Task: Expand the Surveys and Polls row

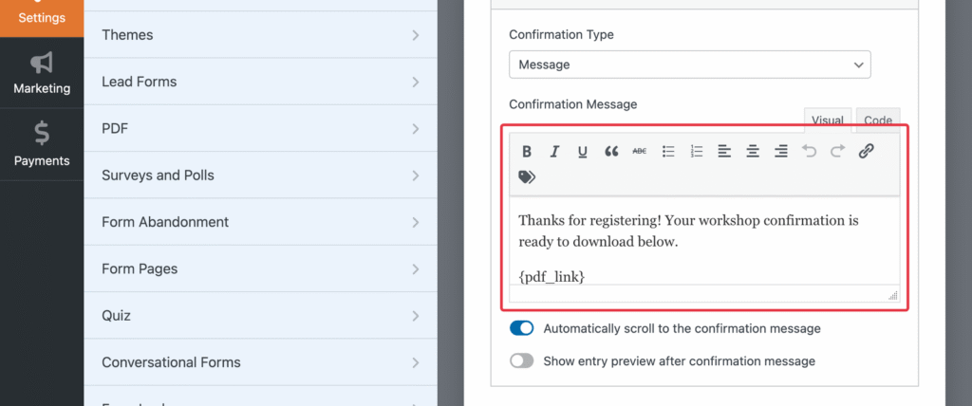Action: tap(260, 175)
